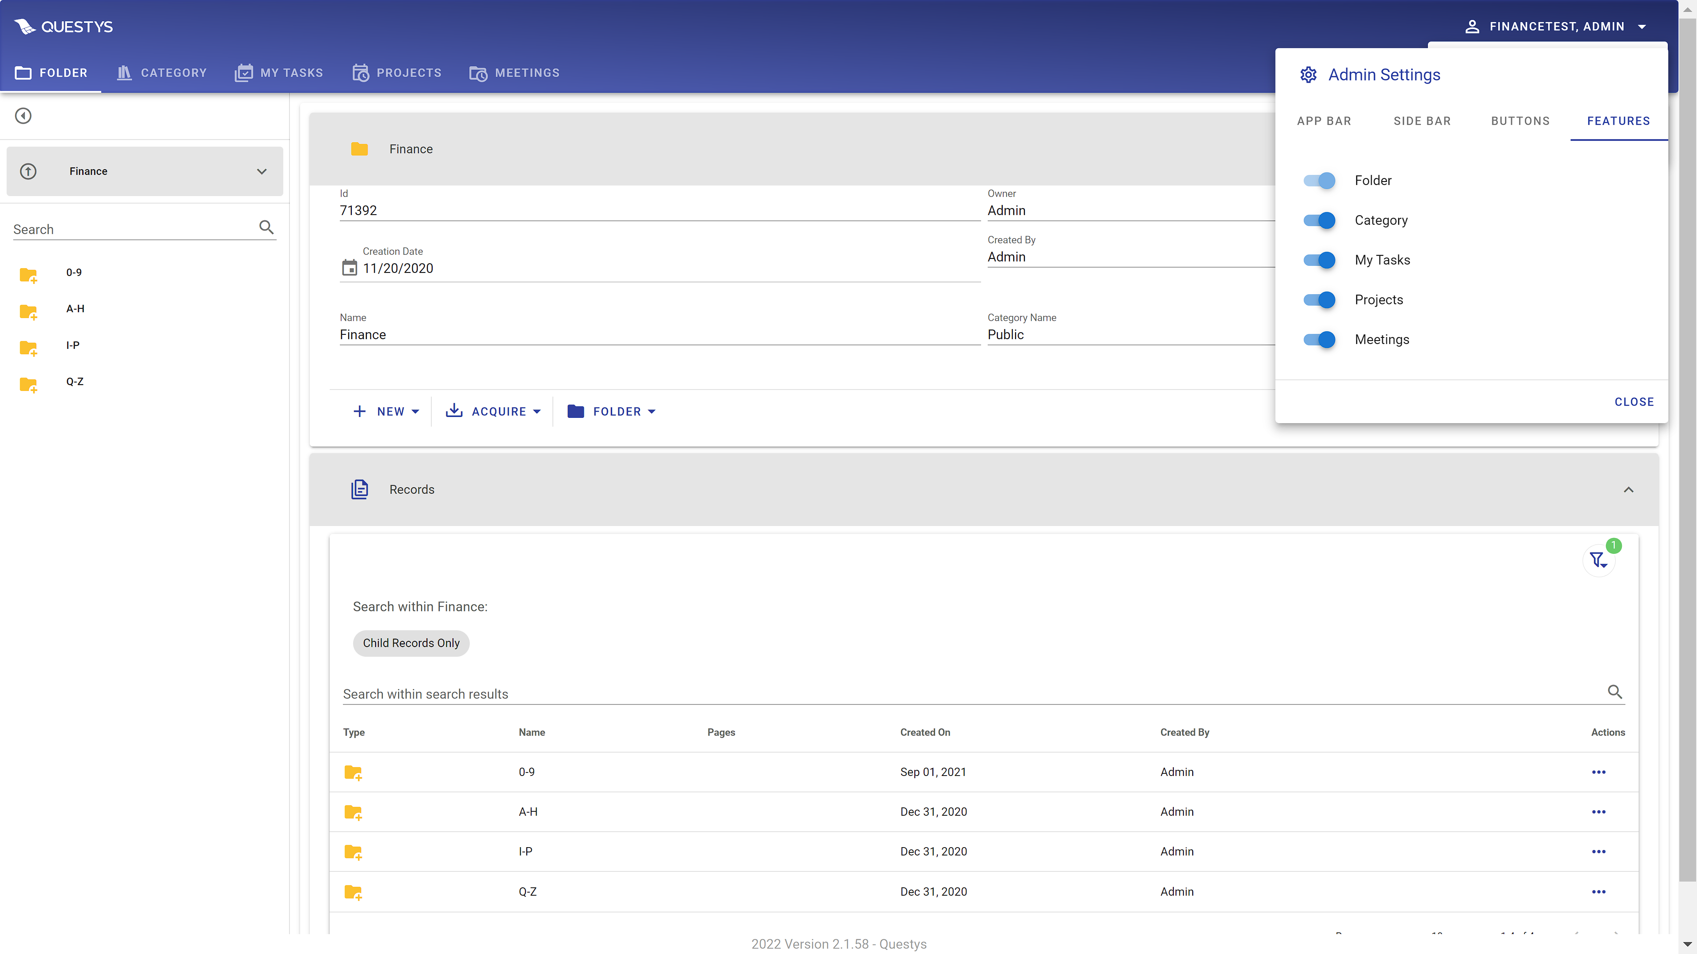Sort by the Created On column header
The image size is (1697, 954).
point(925,732)
